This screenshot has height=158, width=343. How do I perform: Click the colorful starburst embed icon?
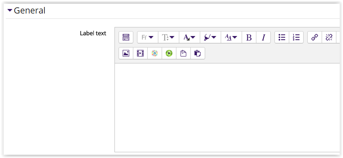click(x=155, y=53)
